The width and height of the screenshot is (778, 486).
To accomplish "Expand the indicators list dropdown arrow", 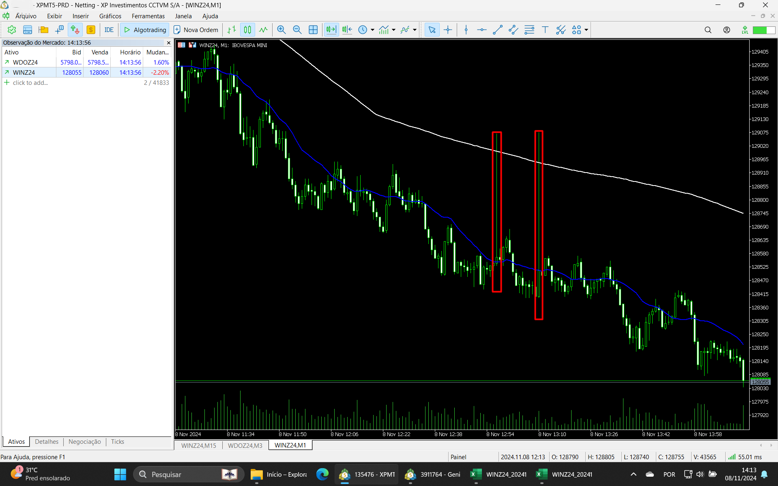I will (x=393, y=30).
